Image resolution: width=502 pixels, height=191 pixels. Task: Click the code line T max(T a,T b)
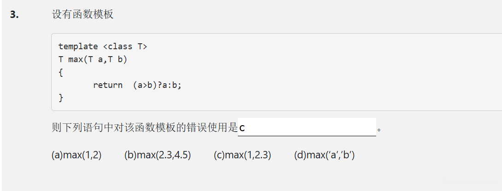(x=93, y=59)
